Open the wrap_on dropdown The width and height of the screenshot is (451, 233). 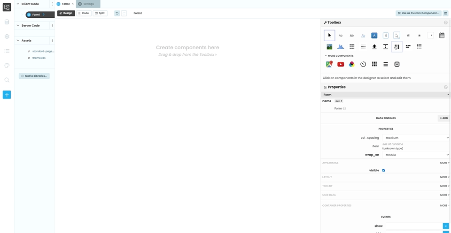[x=416, y=155]
